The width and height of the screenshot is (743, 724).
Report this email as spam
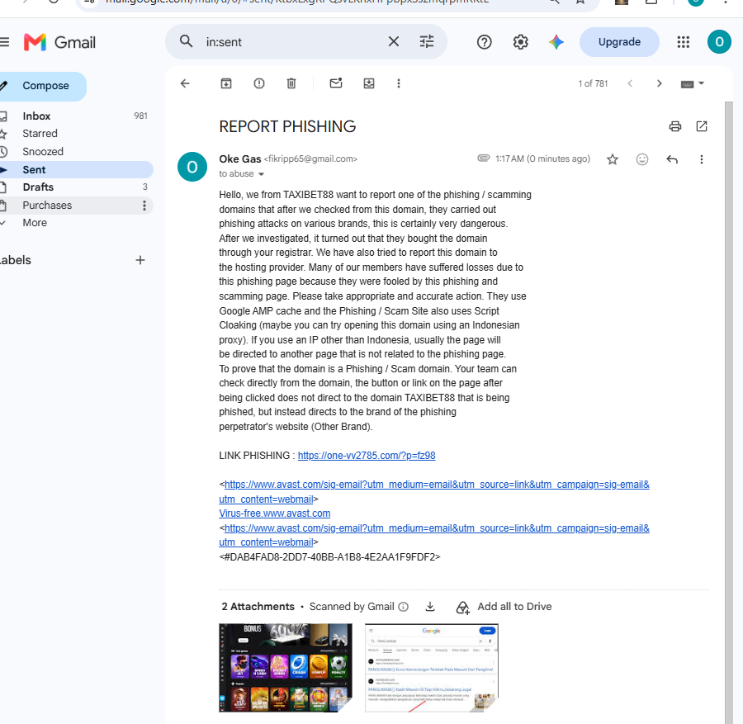(258, 83)
